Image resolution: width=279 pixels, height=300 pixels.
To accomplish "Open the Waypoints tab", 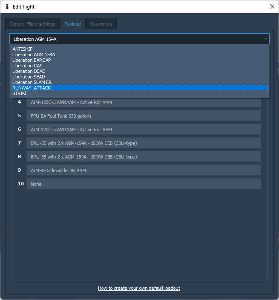I will click(x=101, y=24).
